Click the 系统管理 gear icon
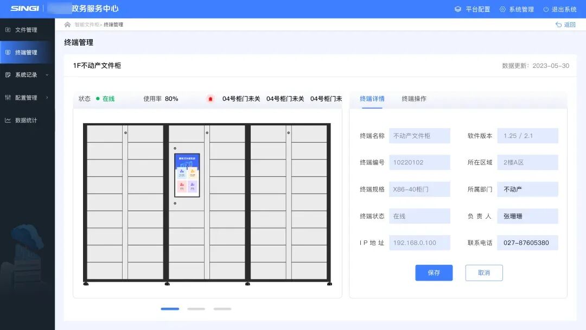Image resolution: width=586 pixels, height=330 pixels. [502, 9]
